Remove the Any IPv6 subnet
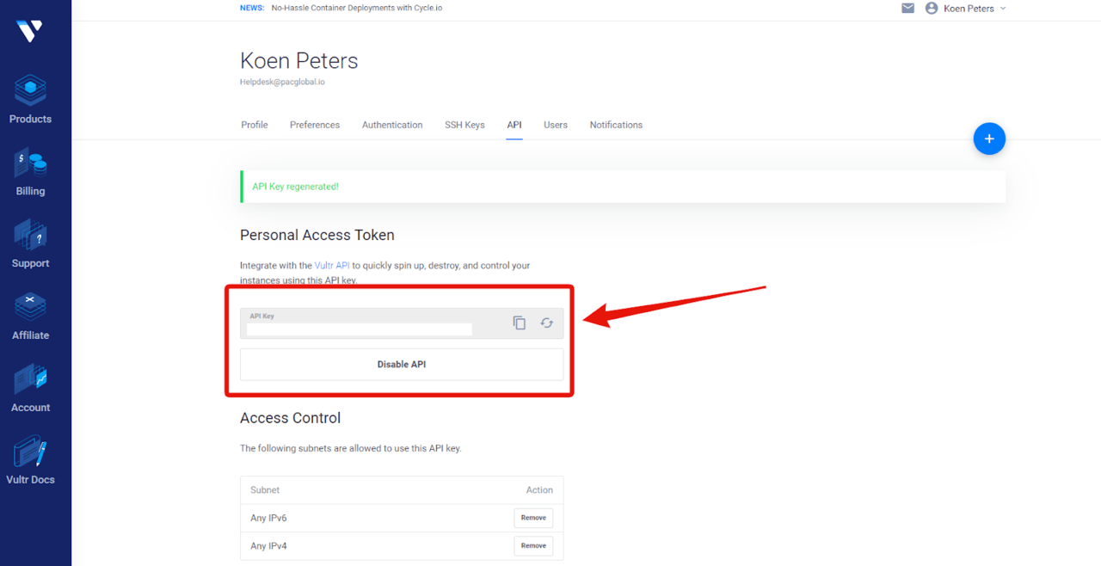Image resolution: width=1101 pixels, height=566 pixels. tap(533, 518)
